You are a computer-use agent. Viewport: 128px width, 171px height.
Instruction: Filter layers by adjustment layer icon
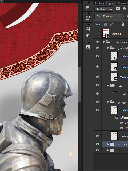[x=124, y=9]
